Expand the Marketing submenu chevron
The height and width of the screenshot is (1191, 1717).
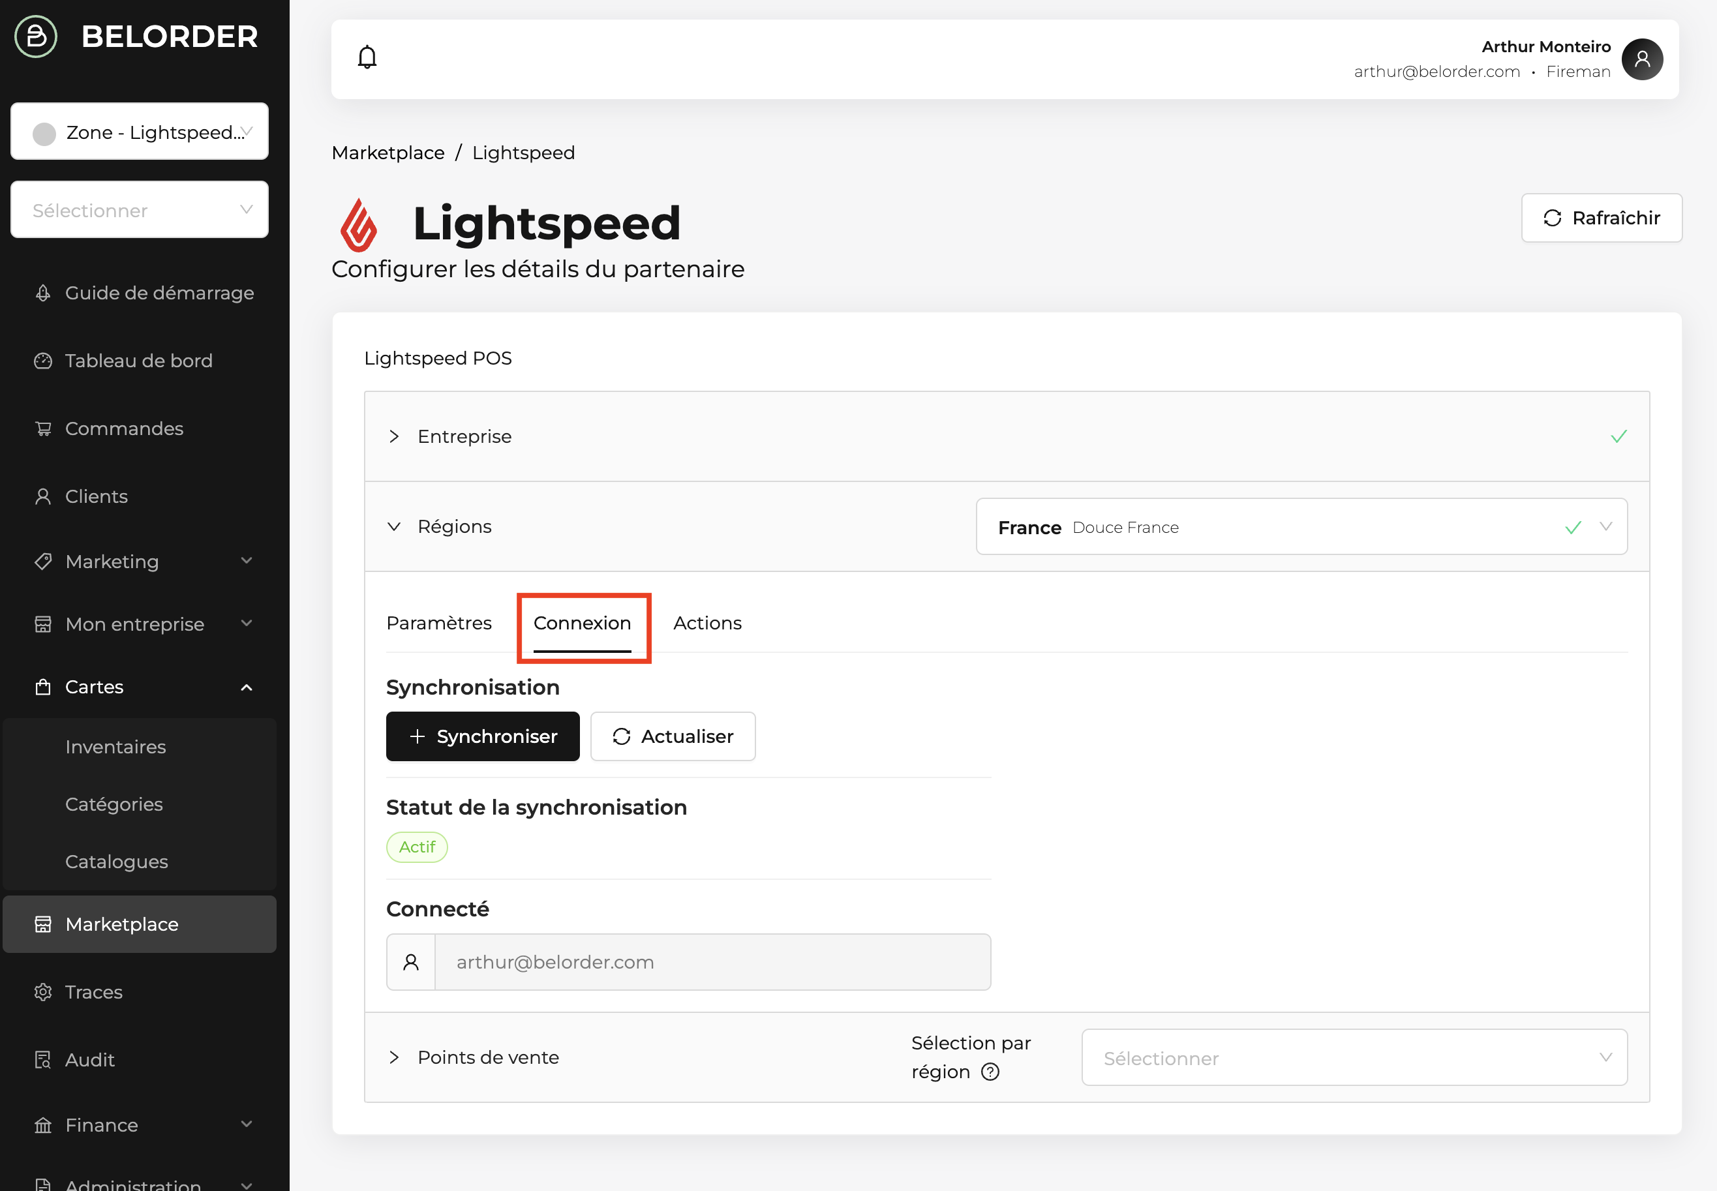click(246, 561)
